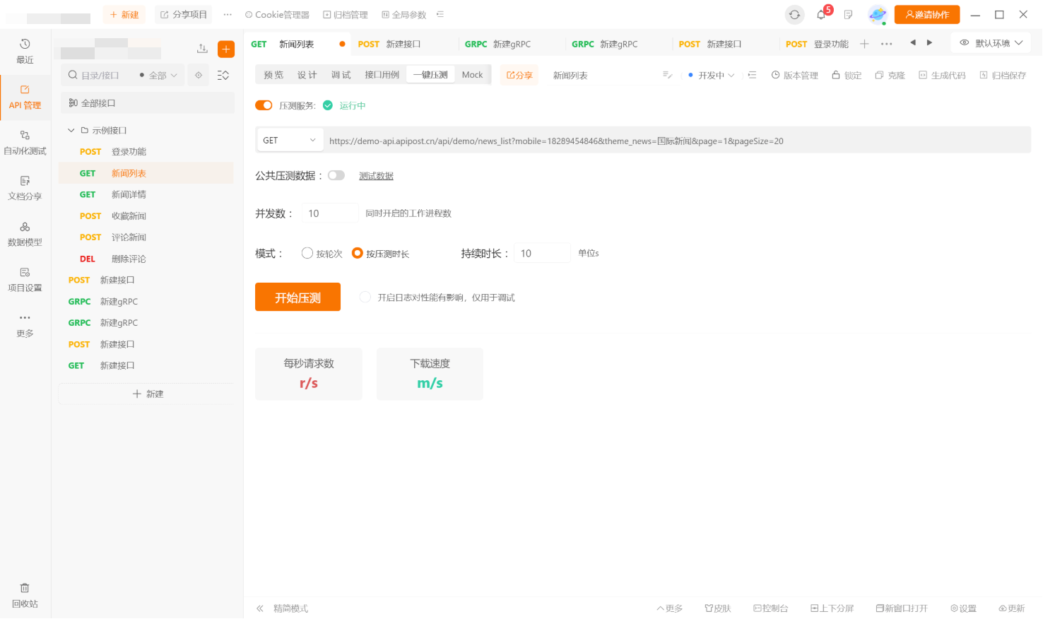Enable the 开启日志 logging option
This screenshot has width=1043, height=619.
click(365, 297)
